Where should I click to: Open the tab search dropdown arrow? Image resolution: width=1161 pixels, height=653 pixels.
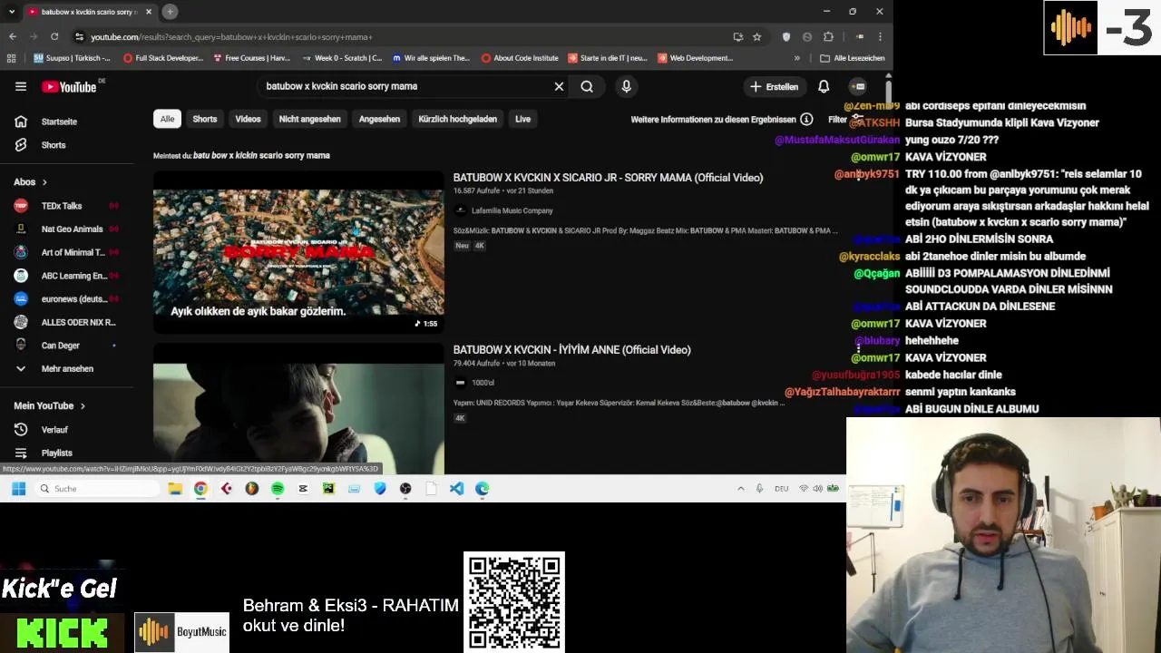coord(11,12)
